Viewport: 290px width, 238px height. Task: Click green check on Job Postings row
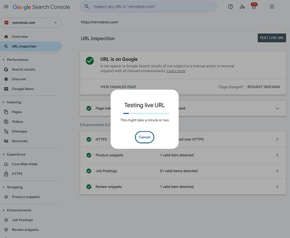click(x=89, y=171)
